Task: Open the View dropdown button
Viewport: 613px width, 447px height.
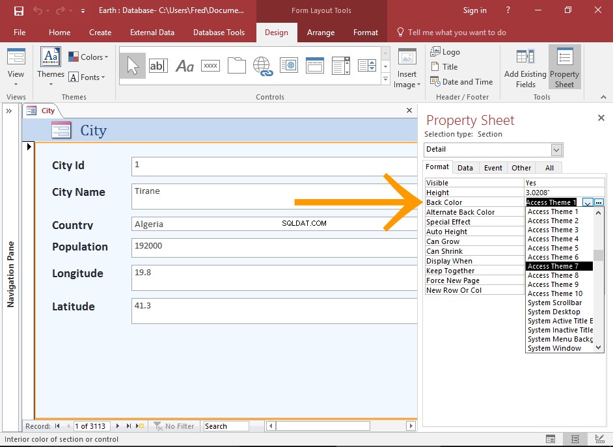Action: click(x=16, y=66)
